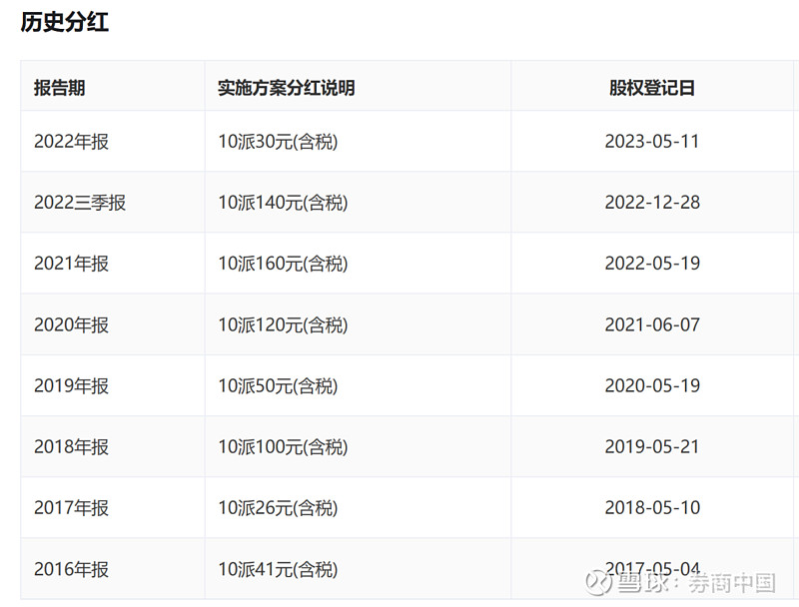This screenshot has height=607, width=799.
Task: Select the 2020年报 report cell
Action: coord(71,324)
